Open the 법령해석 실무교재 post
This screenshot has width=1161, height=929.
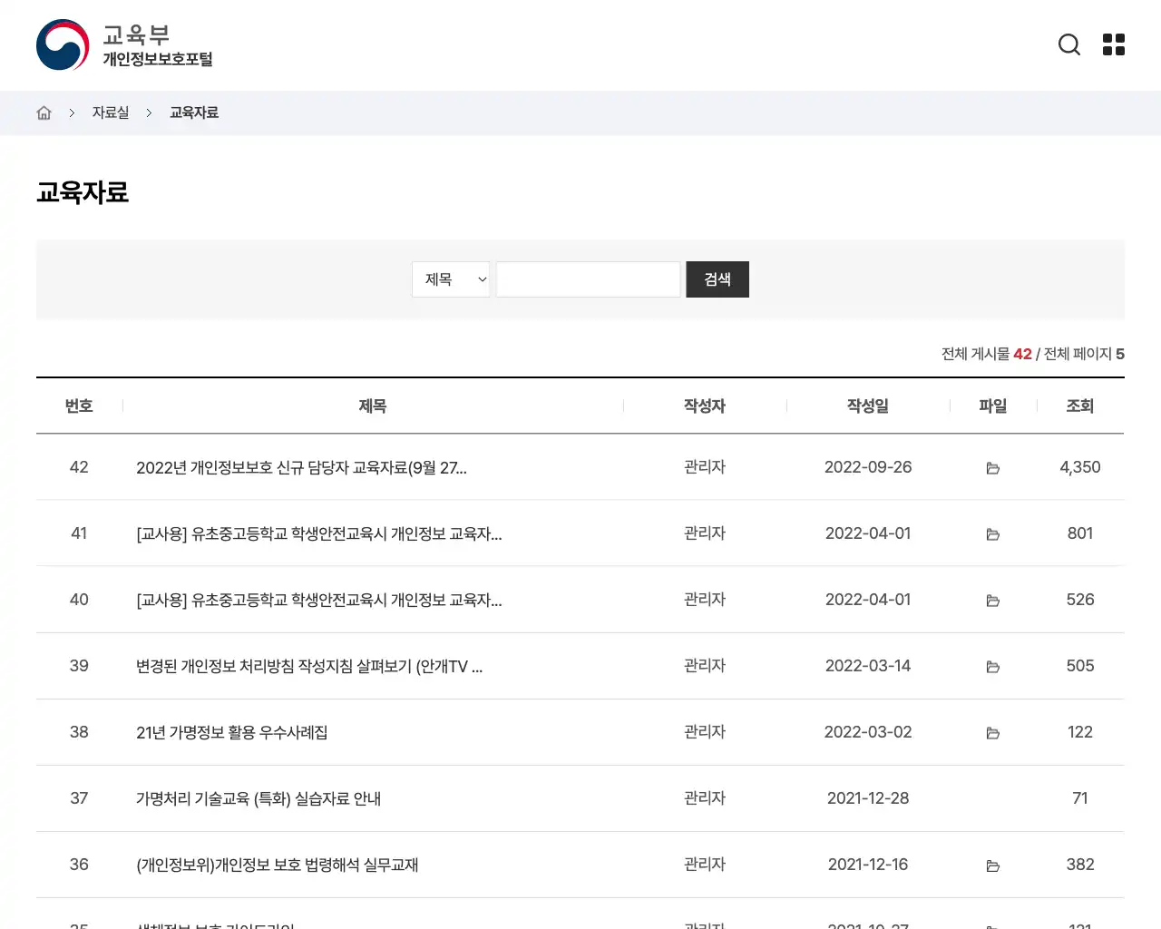click(x=278, y=865)
